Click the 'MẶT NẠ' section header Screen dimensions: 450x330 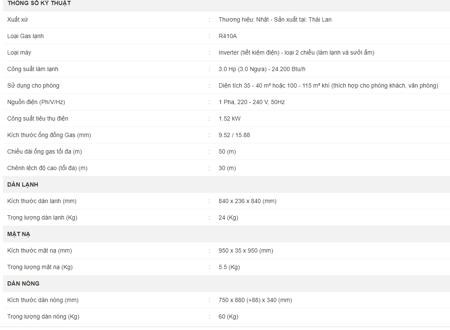(x=19, y=234)
